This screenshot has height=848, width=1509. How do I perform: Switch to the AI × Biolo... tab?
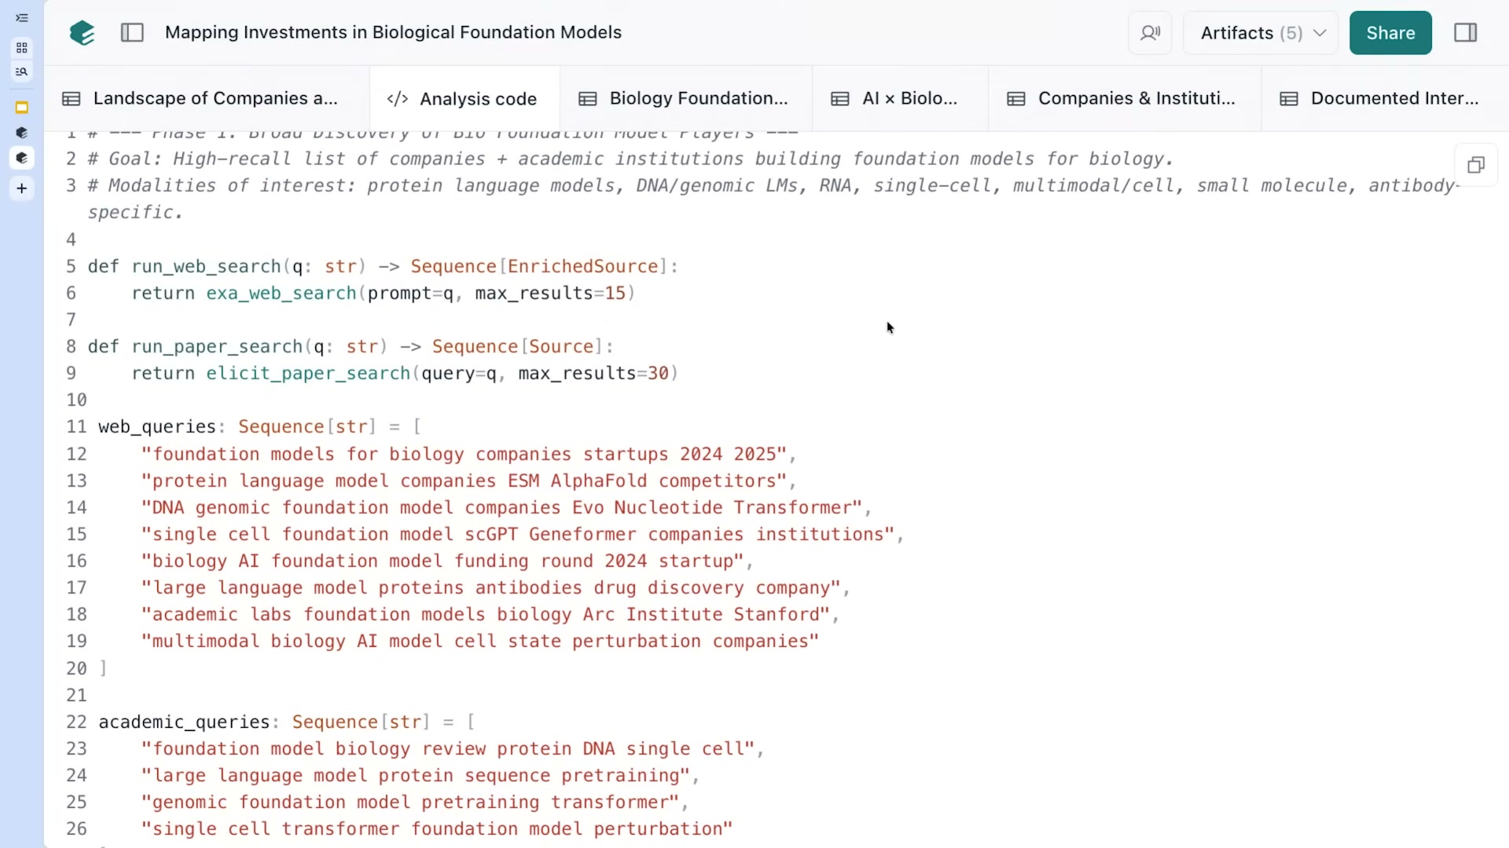click(900, 99)
